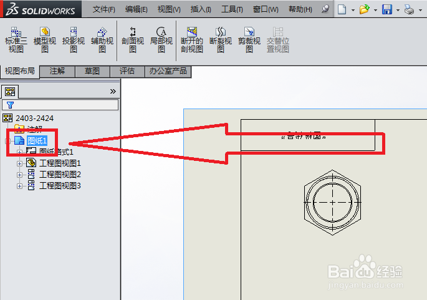Click the 工程图视图3 projected view icon
Image resolution: width=427 pixels, height=300 pixels.
(31, 185)
